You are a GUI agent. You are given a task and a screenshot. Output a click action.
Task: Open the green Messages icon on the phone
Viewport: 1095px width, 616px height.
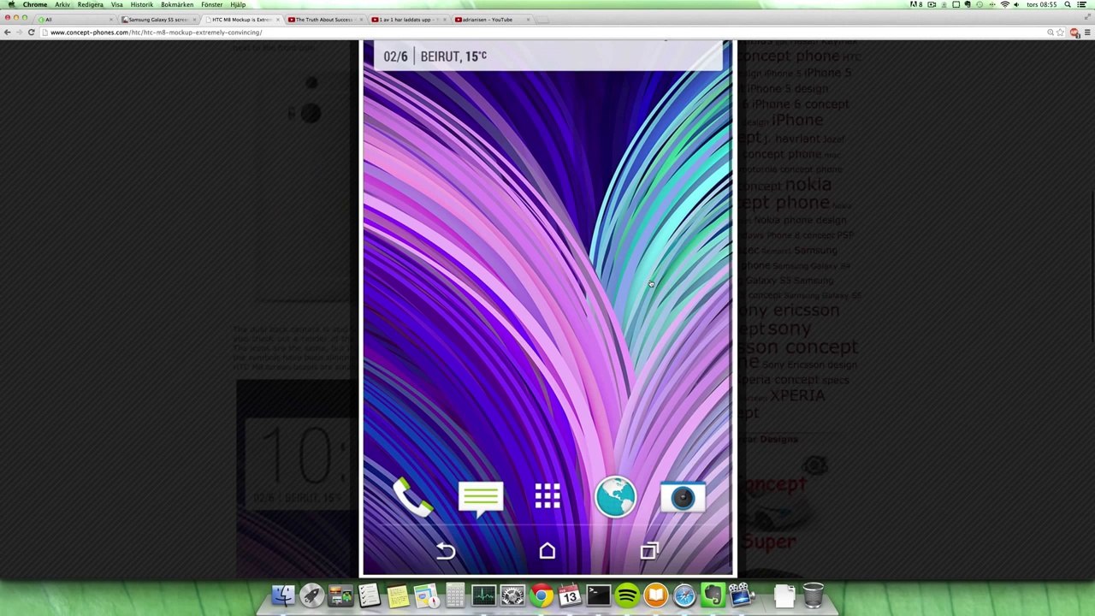click(x=480, y=498)
